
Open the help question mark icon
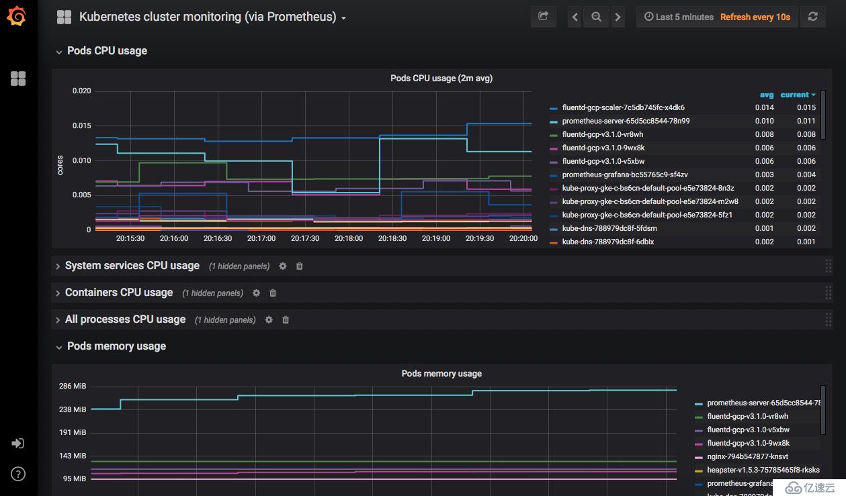click(18, 474)
